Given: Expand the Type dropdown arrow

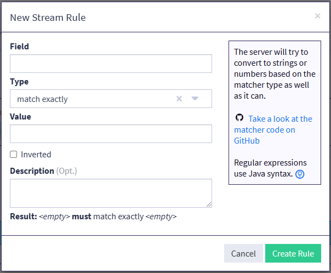Looking at the screenshot, I should (x=195, y=99).
